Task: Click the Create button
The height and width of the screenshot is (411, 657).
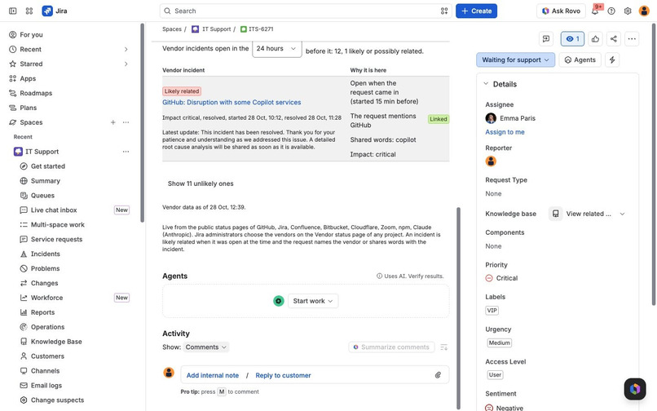Action: [476, 11]
